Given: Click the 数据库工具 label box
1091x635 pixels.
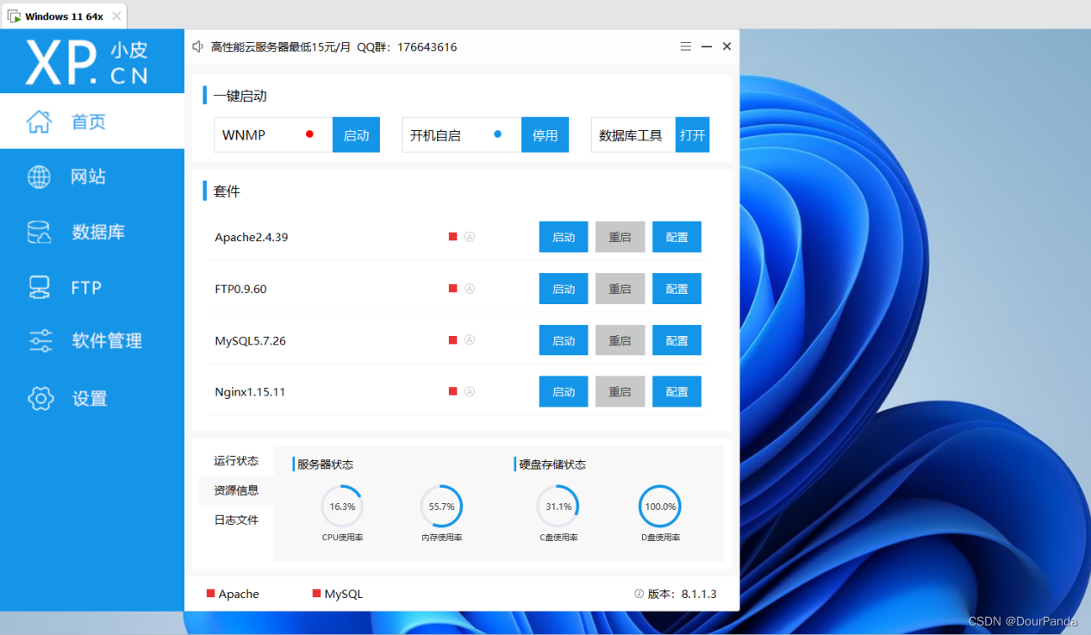Looking at the screenshot, I should (x=633, y=135).
